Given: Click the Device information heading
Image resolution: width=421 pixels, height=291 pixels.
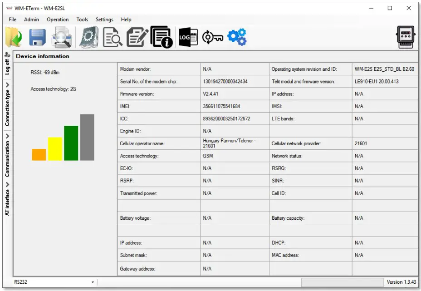Looking at the screenshot, I should point(43,56).
